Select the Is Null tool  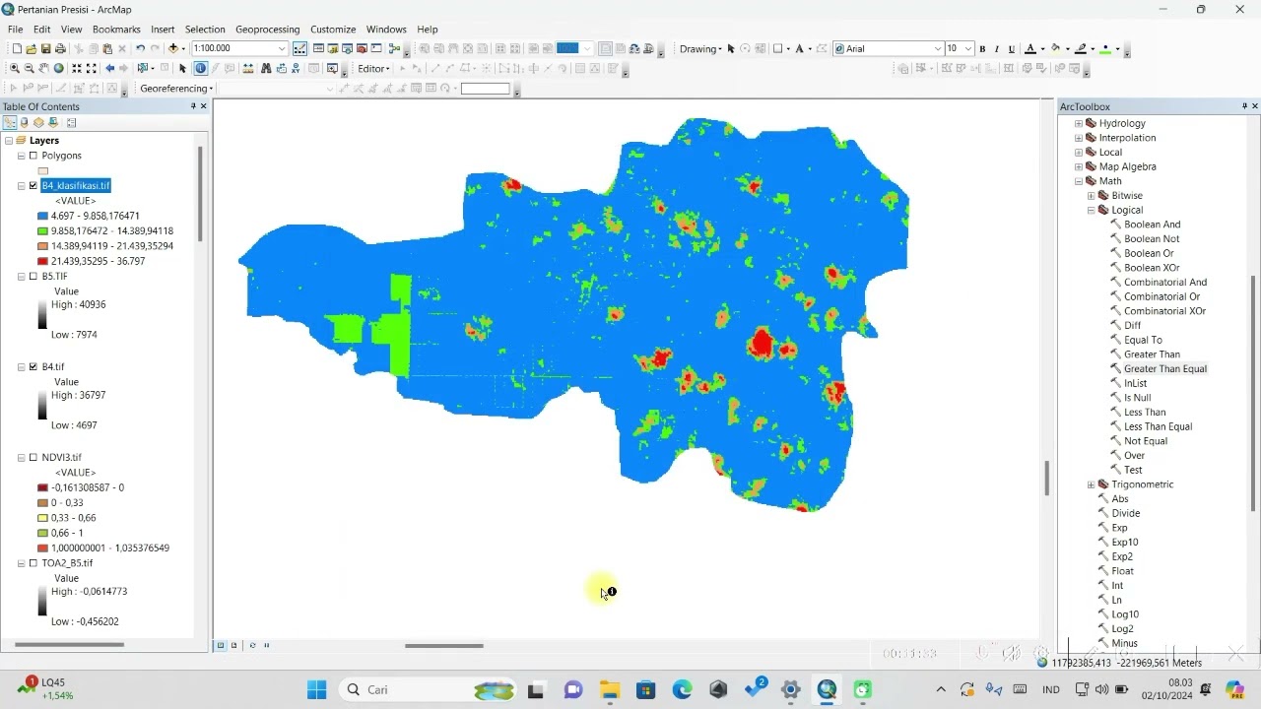pyautogui.click(x=1137, y=398)
